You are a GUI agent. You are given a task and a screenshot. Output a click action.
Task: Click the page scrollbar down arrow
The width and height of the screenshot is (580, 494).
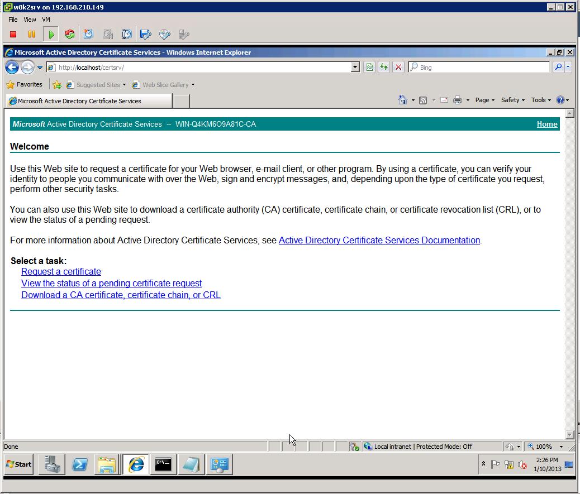pos(569,434)
